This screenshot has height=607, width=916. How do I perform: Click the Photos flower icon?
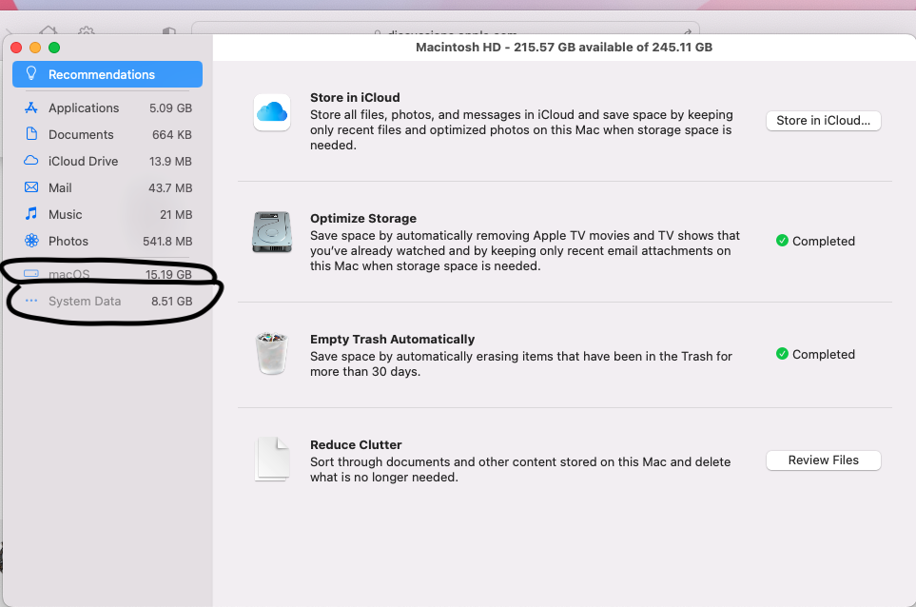click(x=31, y=240)
